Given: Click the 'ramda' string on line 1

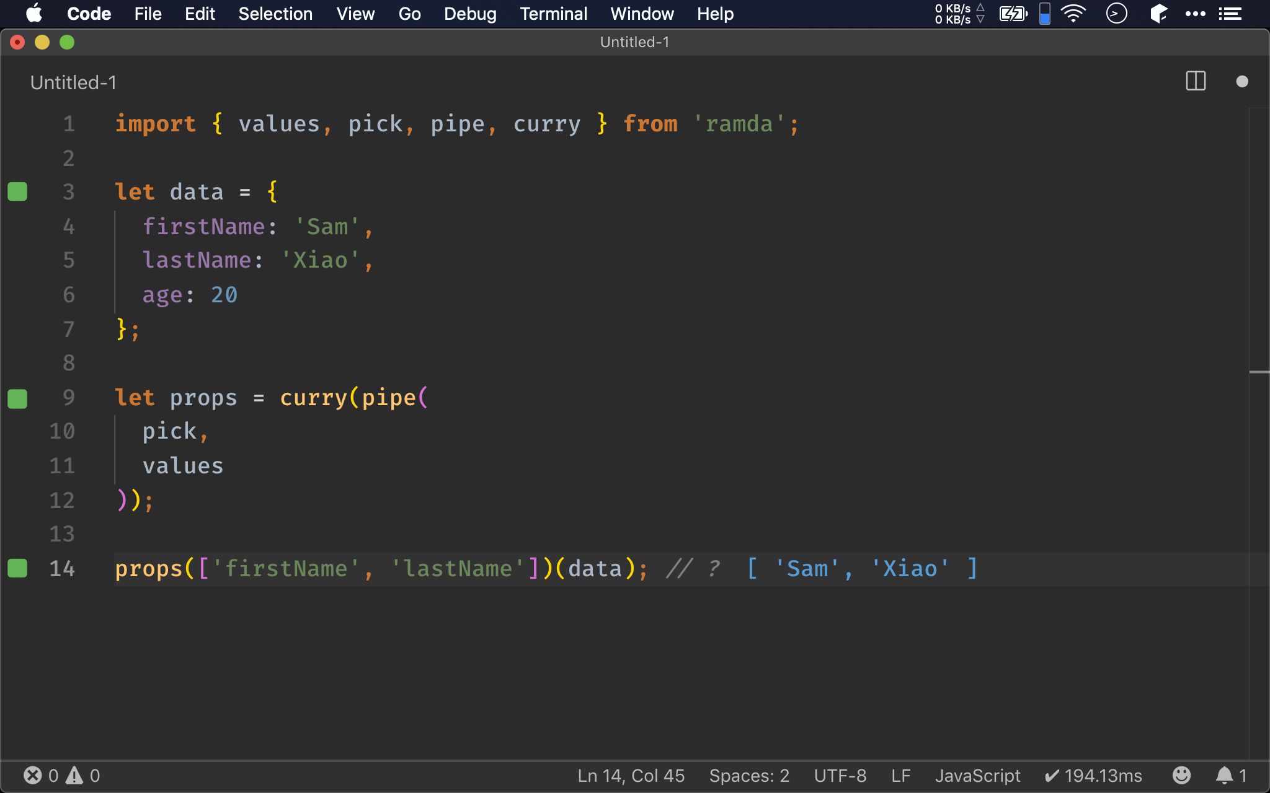Looking at the screenshot, I should click(x=739, y=124).
